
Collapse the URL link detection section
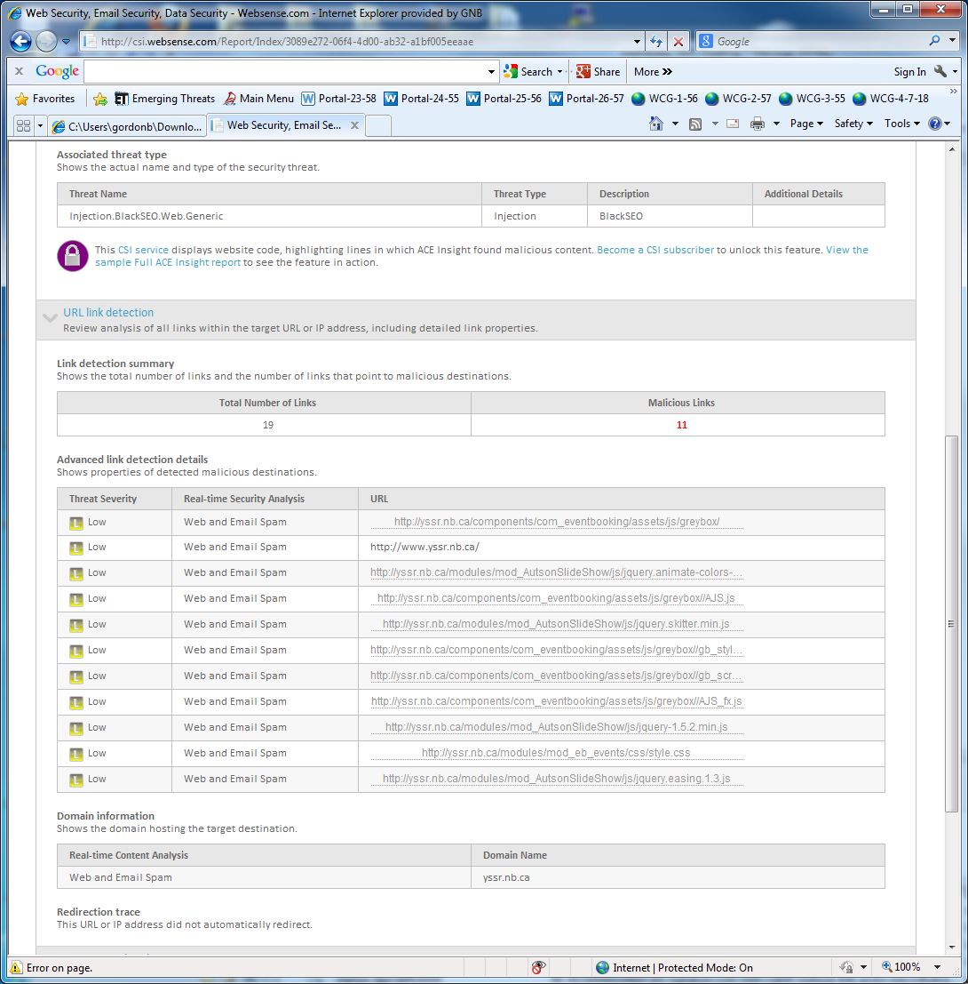[50, 317]
